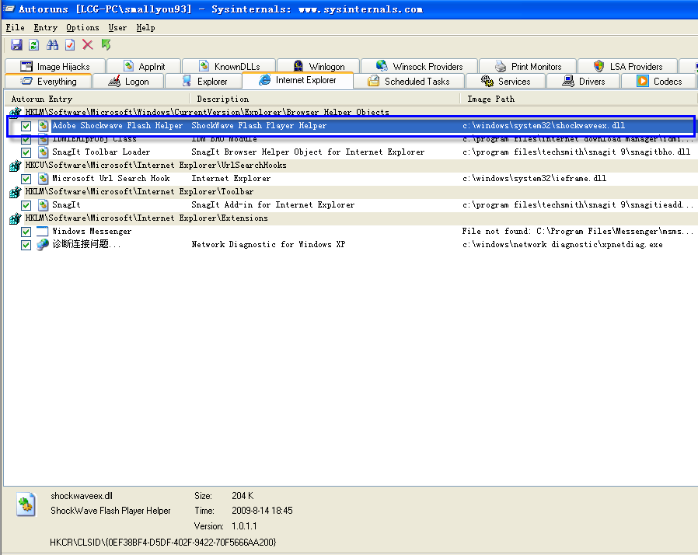The height and width of the screenshot is (555, 698).
Task: Click the green Jump To icon
Action: coord(106,44)
